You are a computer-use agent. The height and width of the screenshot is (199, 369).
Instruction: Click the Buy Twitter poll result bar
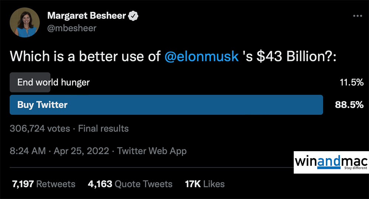point(166,105)
